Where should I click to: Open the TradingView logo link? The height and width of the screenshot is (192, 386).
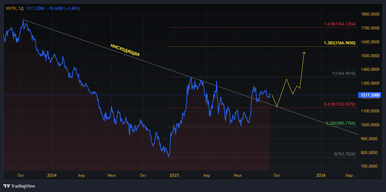(19, 186)
